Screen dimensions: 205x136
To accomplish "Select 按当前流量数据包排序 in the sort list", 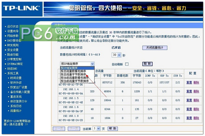I will click(x=75, y=78).
